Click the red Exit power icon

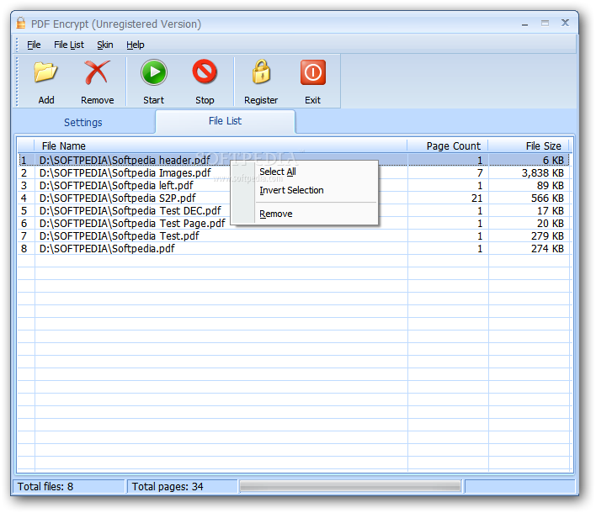(313, 72)
